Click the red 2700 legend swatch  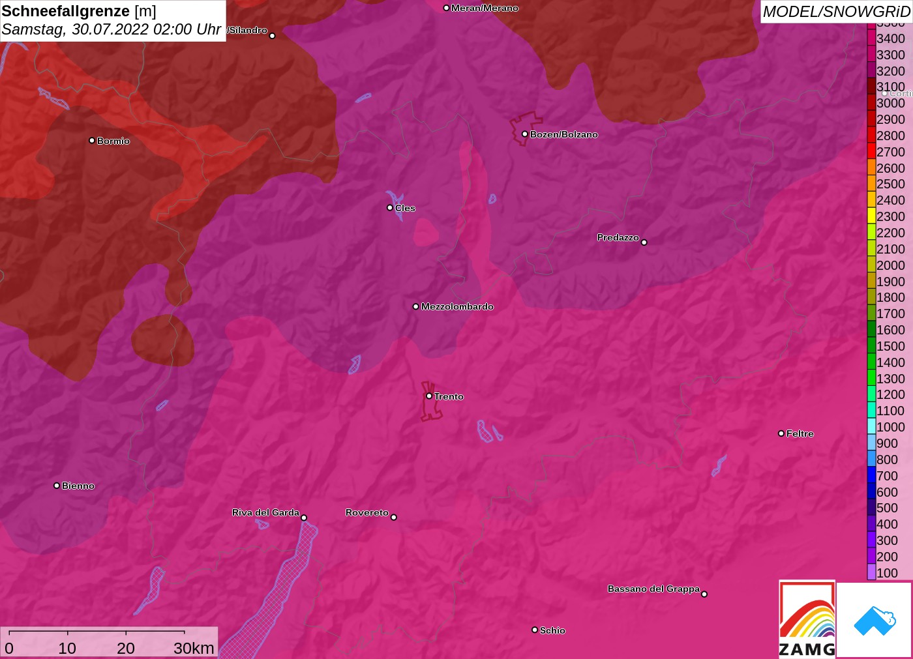coord(871,151)
